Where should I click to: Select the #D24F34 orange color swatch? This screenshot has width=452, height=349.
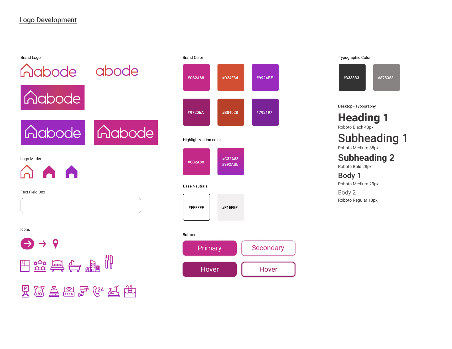click(x=231, y=77)
